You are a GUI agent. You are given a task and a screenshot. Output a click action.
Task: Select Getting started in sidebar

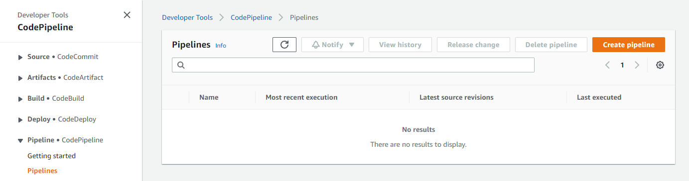coord(51,156)
